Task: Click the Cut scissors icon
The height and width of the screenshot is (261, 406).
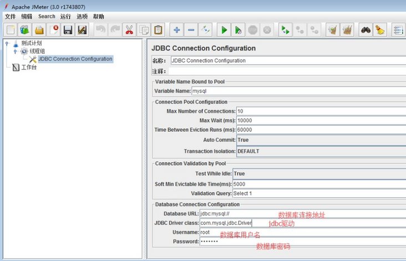Action: coord(129,30)
